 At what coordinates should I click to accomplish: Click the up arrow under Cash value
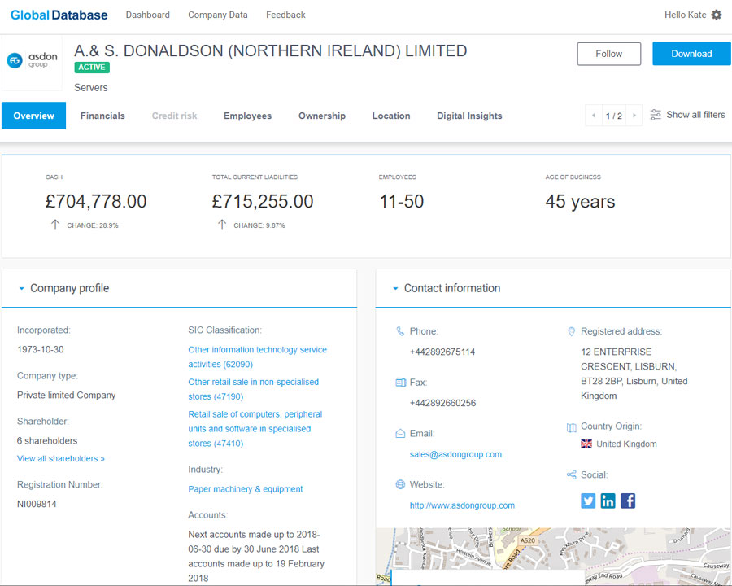point(55,225)
